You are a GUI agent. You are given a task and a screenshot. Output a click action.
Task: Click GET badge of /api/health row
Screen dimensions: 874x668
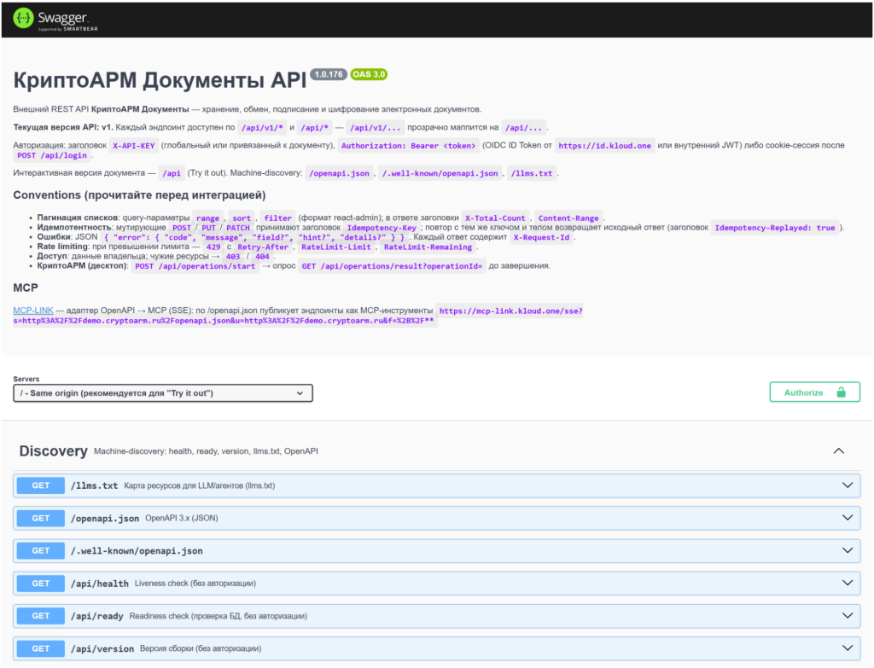pos(41,584)
